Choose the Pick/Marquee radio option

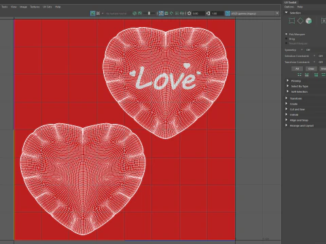click(287, 34)
